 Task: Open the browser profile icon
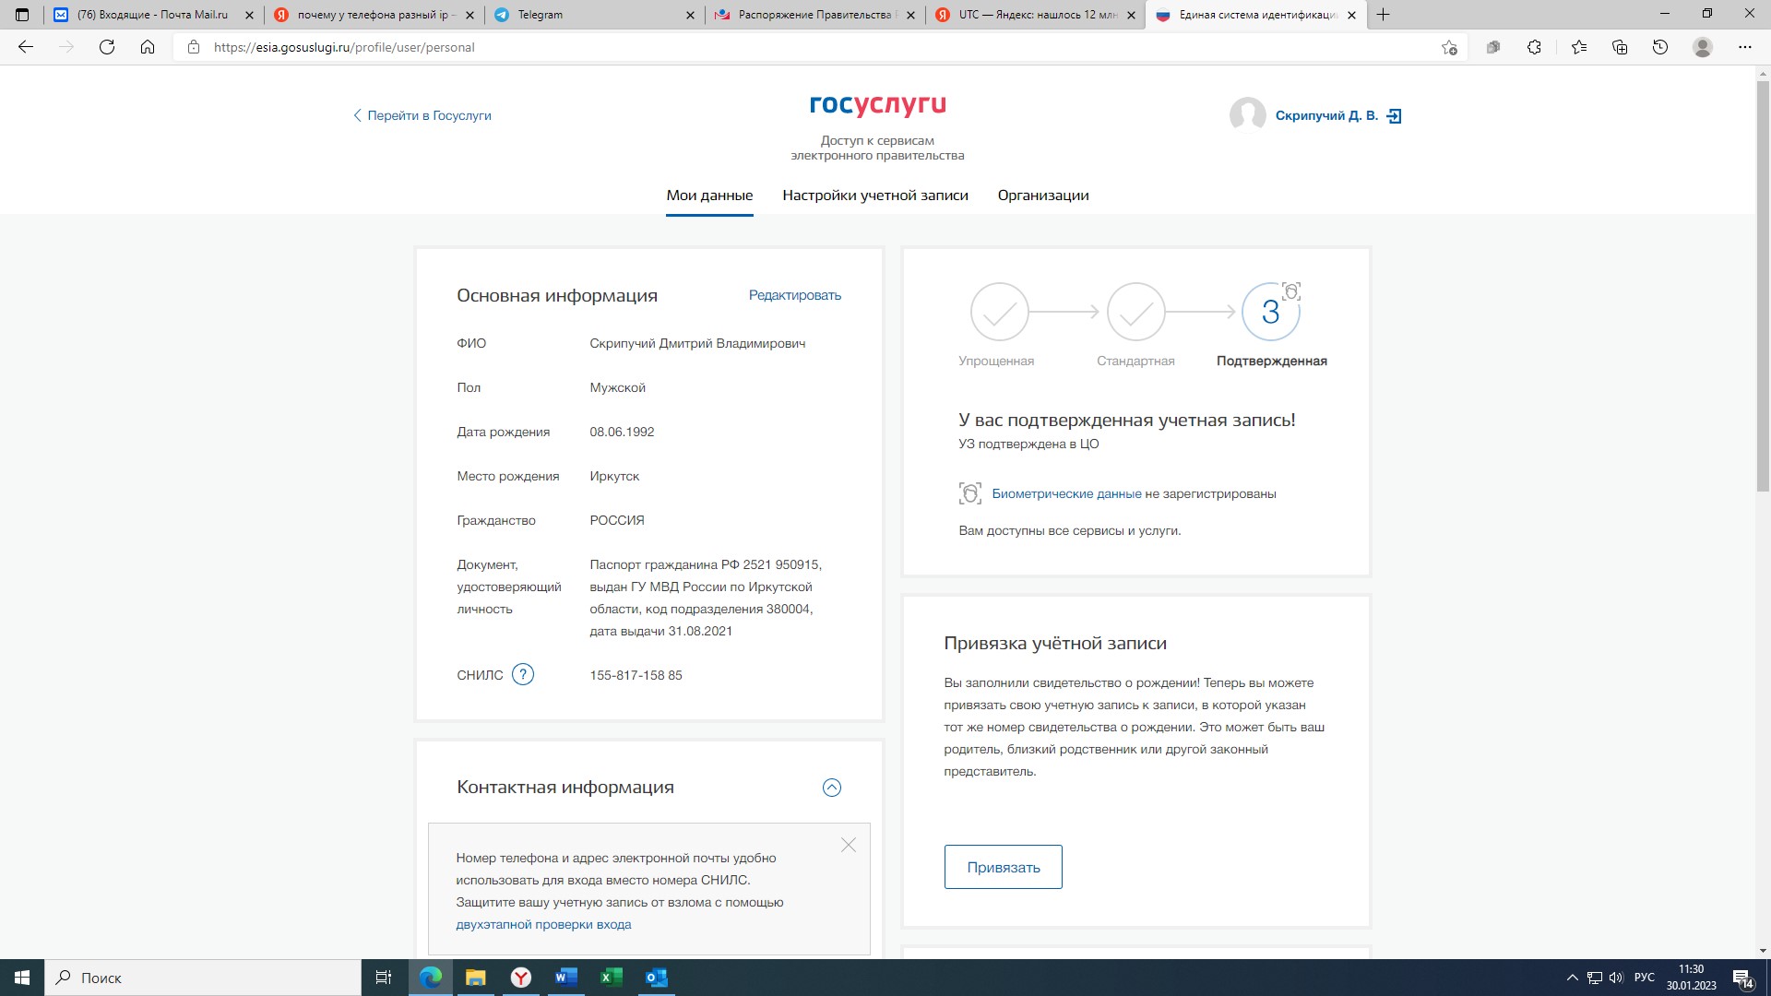(1703, 47)
